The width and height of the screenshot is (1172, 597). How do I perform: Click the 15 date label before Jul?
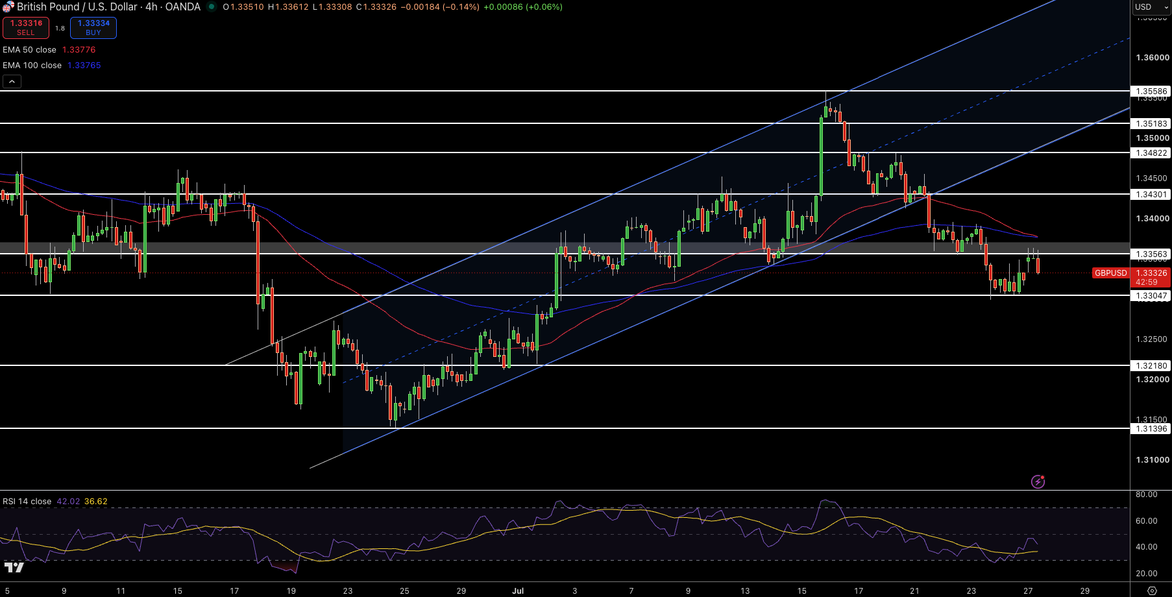tap(178, 591)
